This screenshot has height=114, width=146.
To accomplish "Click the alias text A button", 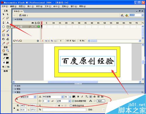I will pyautogui.click(x=91, y=101).
